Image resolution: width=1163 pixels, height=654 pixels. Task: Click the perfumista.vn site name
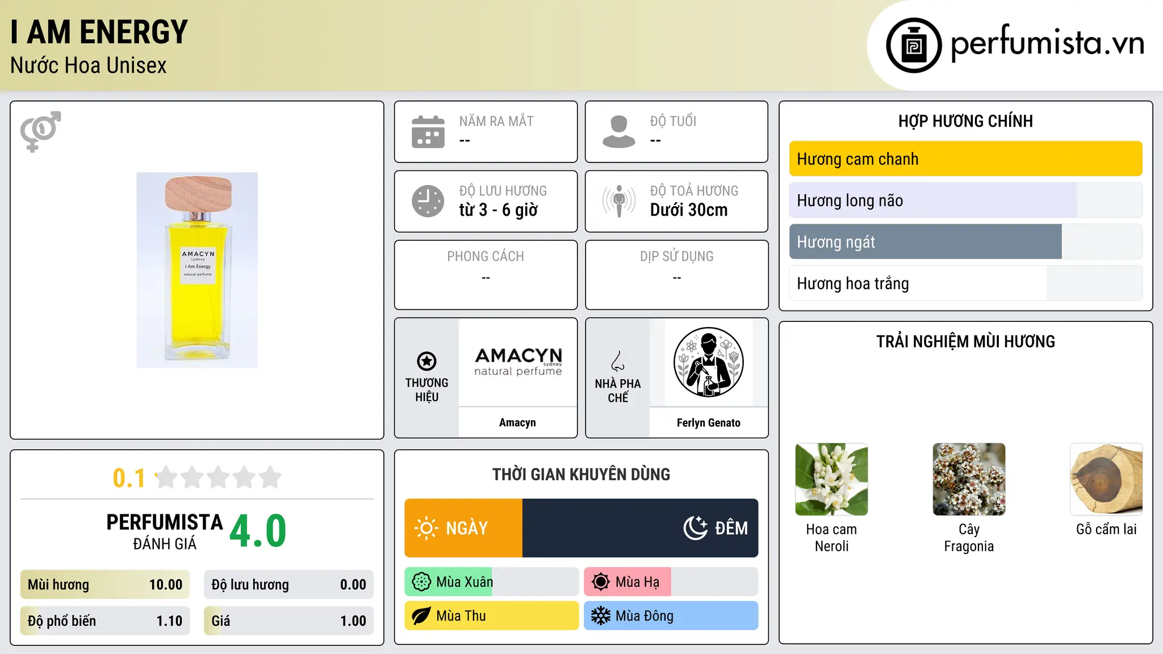coord(1047,43)
